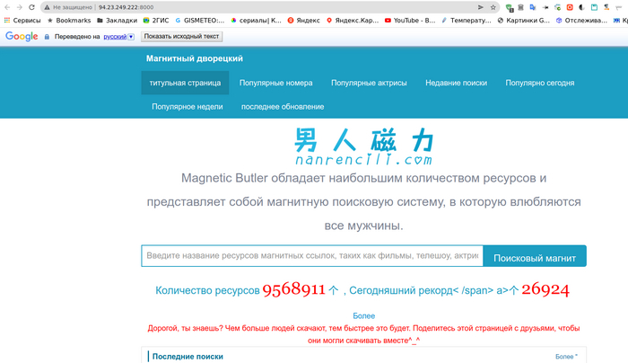Reload the page with the refresh icon

[31, 7]
